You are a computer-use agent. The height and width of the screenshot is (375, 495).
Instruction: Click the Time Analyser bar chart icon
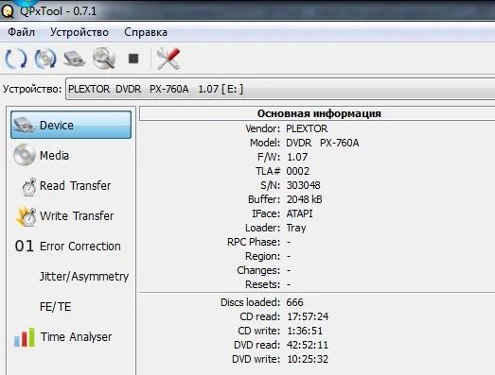(25, 337)
